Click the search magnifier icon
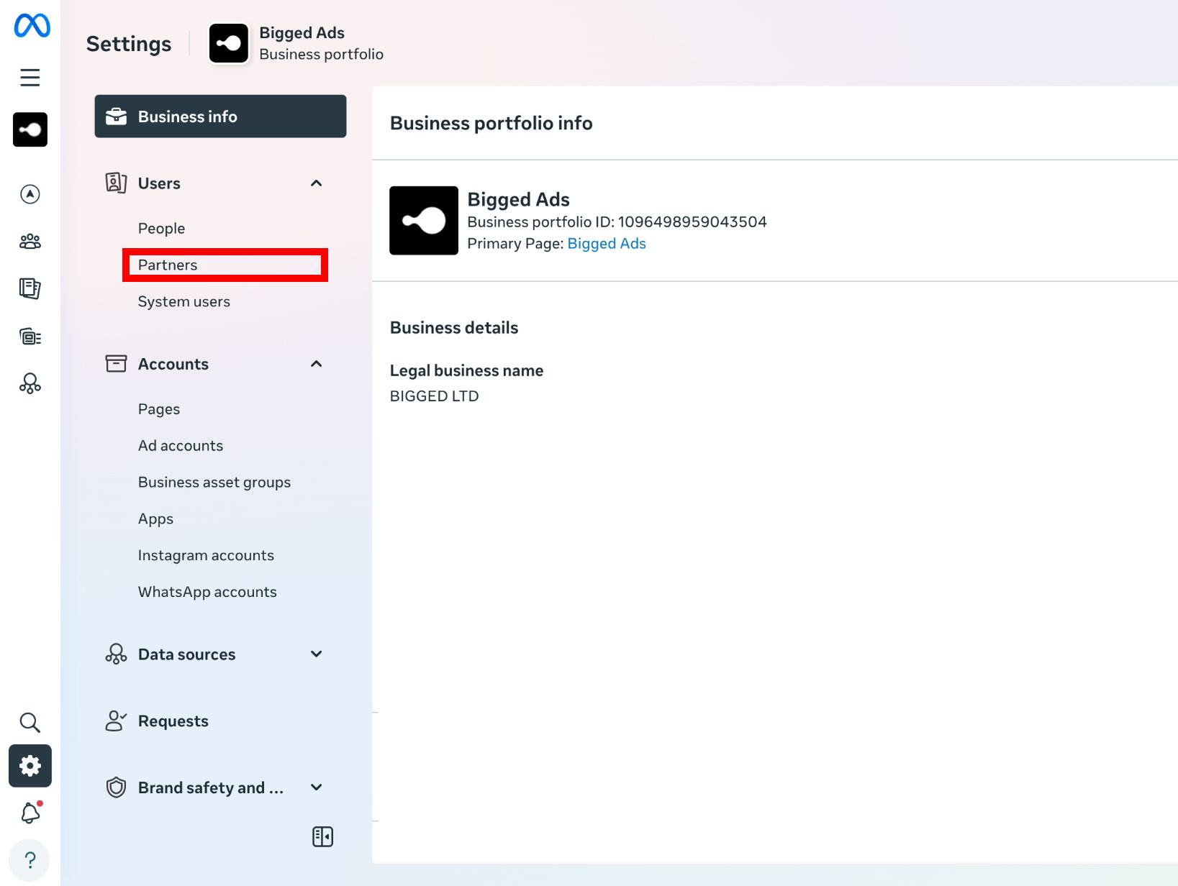Screen dimensions: 1178x886 [x=30, y=722]
